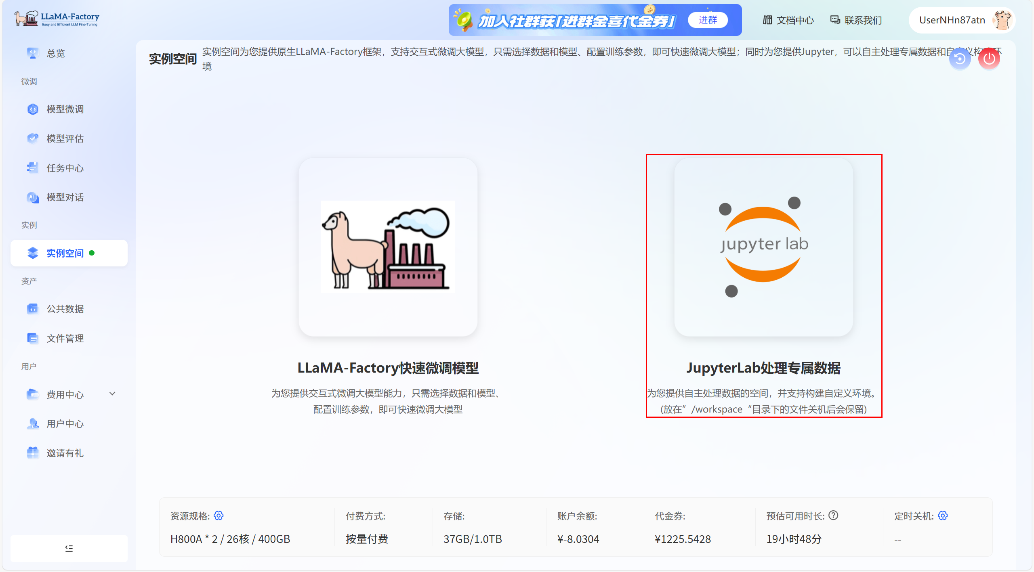
Task: Open resource spec settings gear
Action: pos(219,515)
